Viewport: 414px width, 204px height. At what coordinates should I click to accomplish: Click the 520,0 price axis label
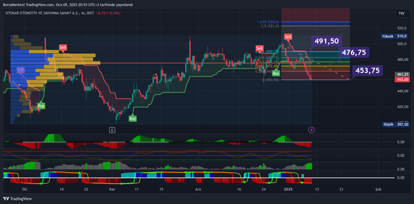pyautogui.click(x=401, y=28)
